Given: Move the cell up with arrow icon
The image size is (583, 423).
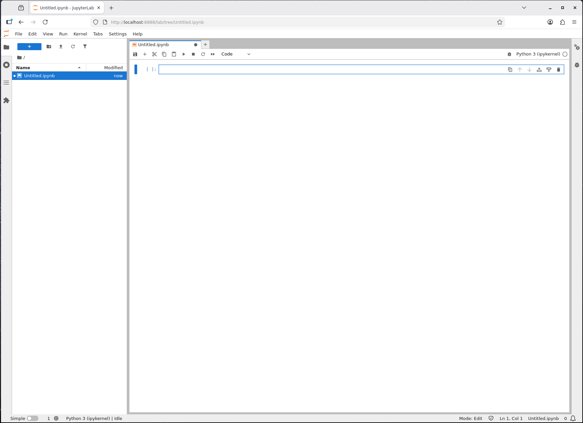Looking at the screenshot, I should pyautogui.click(x=520, y=70).
